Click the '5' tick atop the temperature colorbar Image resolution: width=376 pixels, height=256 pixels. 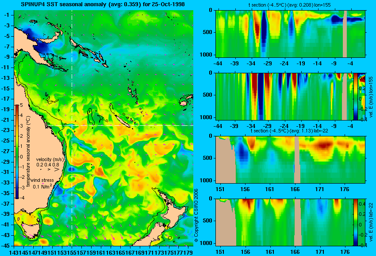(21, 105)
